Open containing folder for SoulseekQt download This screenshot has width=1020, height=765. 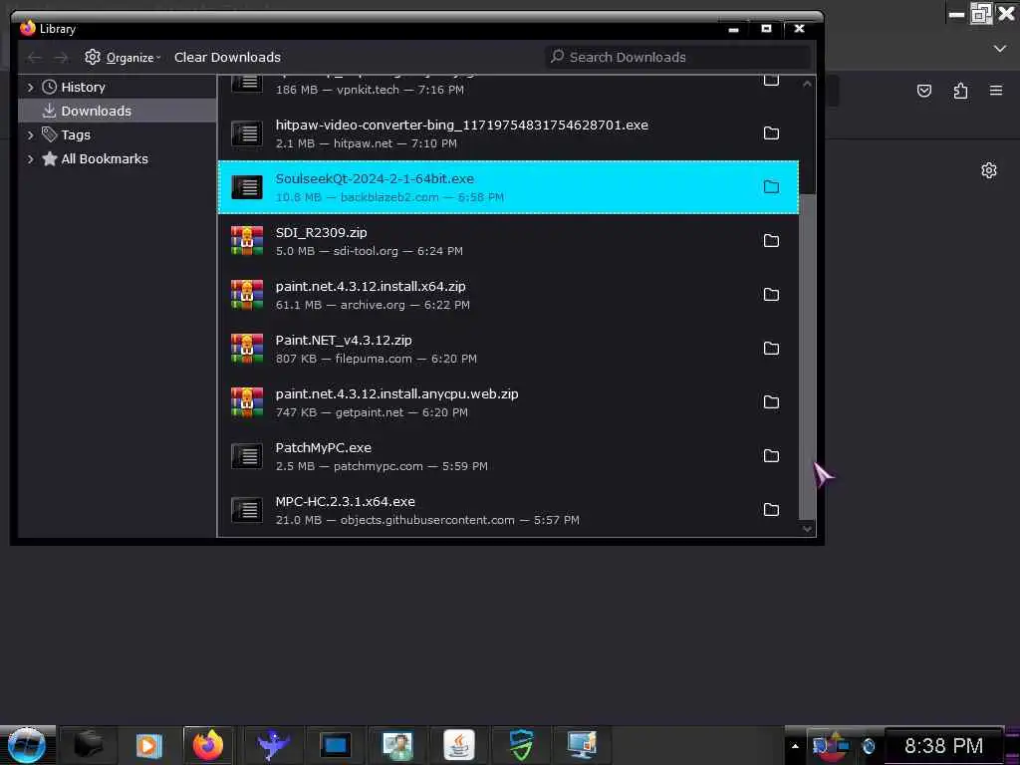click(771, 187)
